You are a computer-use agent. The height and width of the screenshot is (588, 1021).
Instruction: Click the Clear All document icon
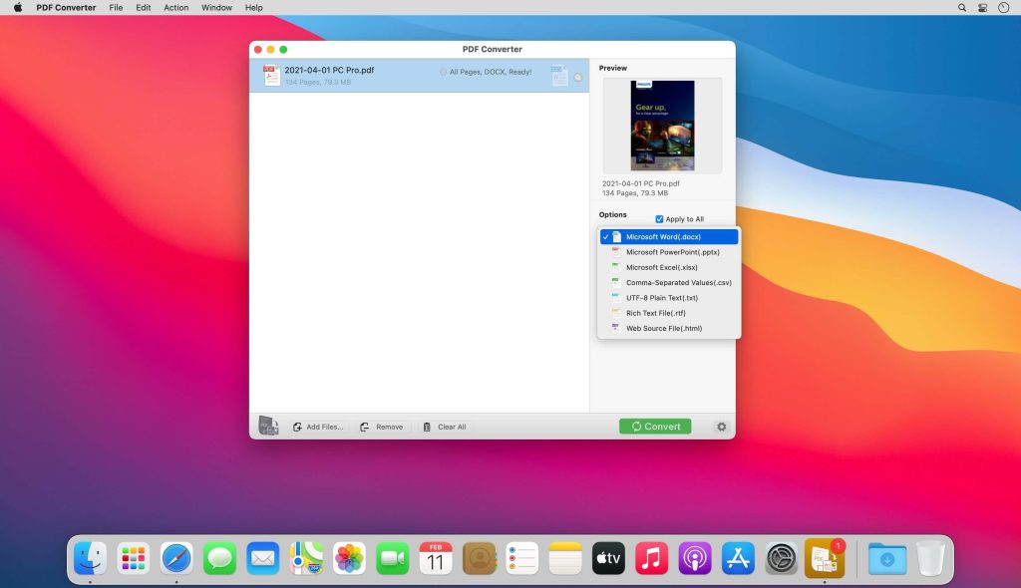pyautogui.click(x=428, y=427)
